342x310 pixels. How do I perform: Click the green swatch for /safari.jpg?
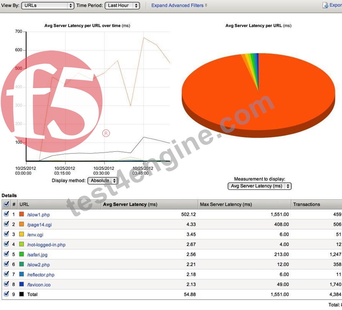tap(21, 254)
